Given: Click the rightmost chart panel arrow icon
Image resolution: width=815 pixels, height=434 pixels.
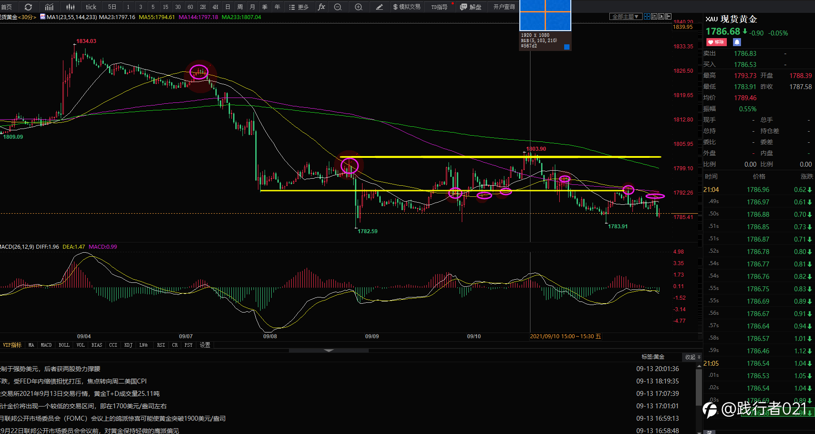Looking at the screenshot, I should click(668, 16).
